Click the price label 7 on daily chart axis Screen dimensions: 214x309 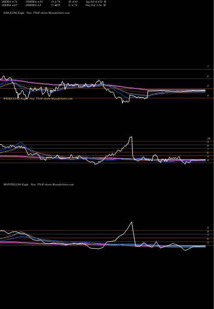click(x=208, y=67)
